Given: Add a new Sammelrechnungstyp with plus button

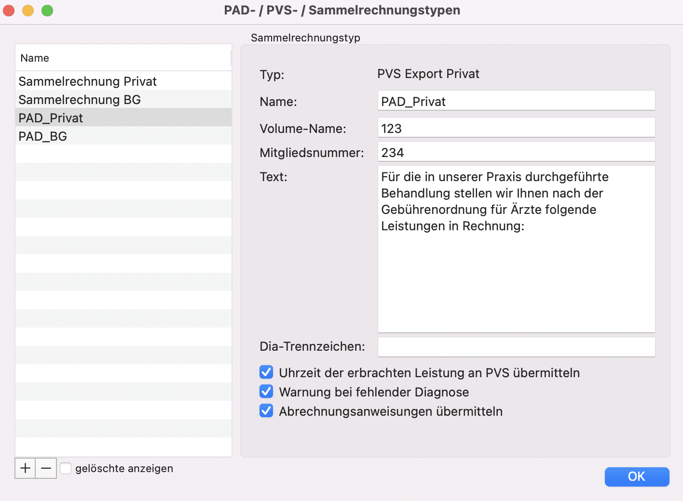Looking at the screenshot, I should point(25,468).
